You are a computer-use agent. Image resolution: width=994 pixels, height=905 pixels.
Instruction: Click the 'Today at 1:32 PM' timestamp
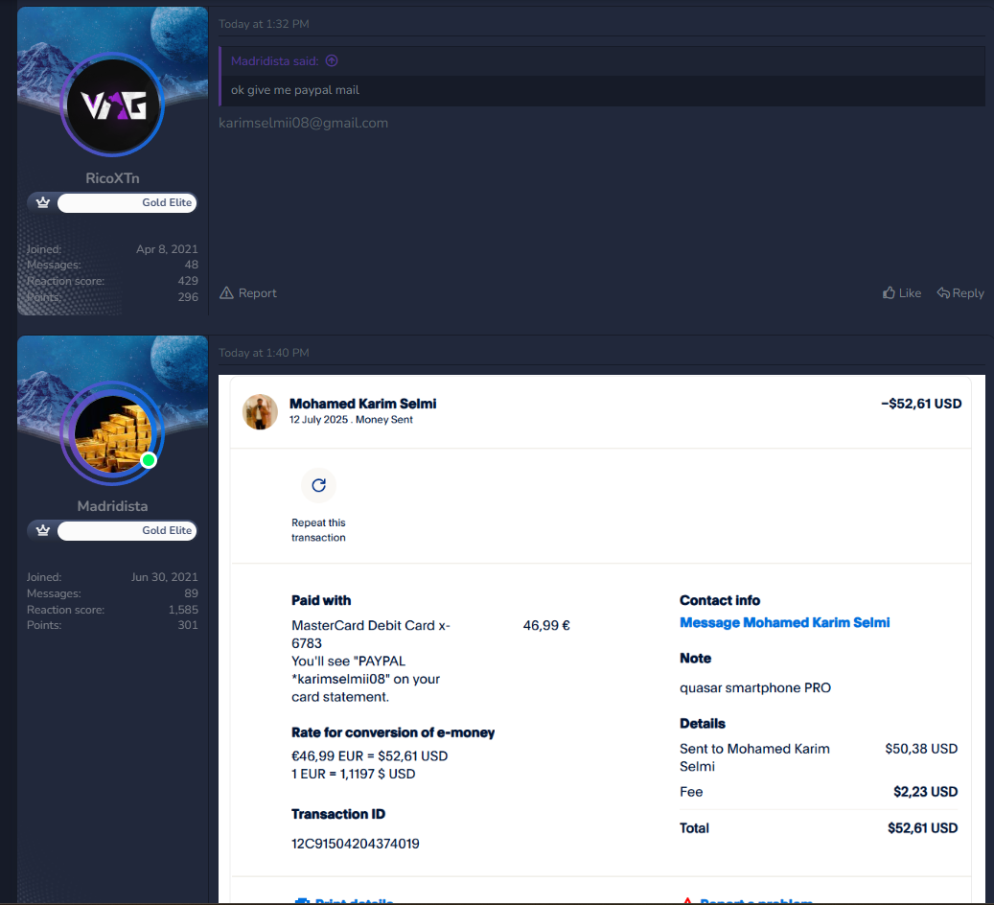pos(264,24)
